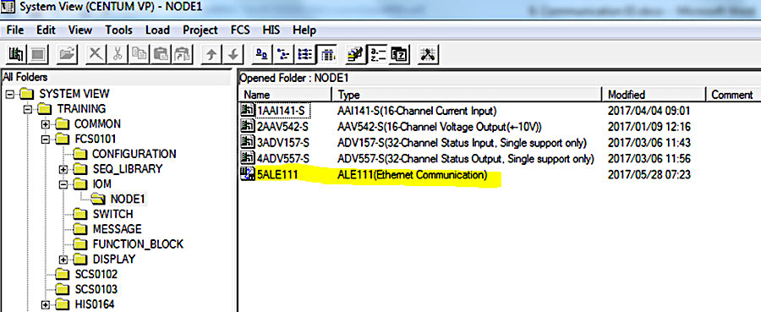
Task: Click 'AAI141-S(16-Channel Current Input)' type text
Action: tap(417, 111)
